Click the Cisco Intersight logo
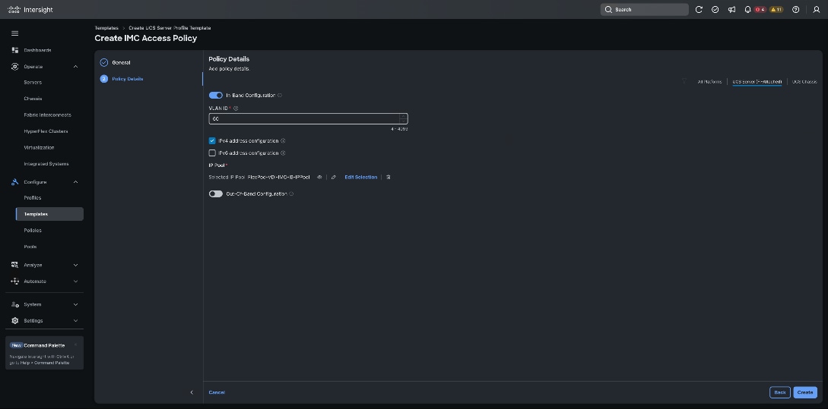The height and width of the screenshot is (409, 828). (x=30, y=10)
